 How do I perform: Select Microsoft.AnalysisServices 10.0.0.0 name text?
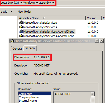tap(40, 27)
